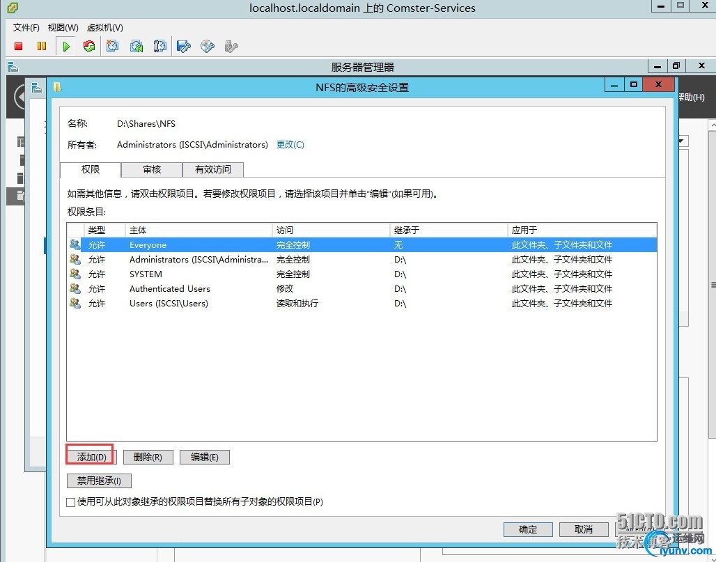Viewport: 716px width, 562px height.
Task: Click Server Manager window icon
Action: pos(13,68)
